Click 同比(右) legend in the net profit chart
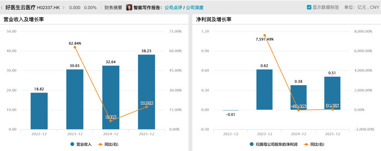This screenshot has height=151, width=381. click(x=314, y=144)
